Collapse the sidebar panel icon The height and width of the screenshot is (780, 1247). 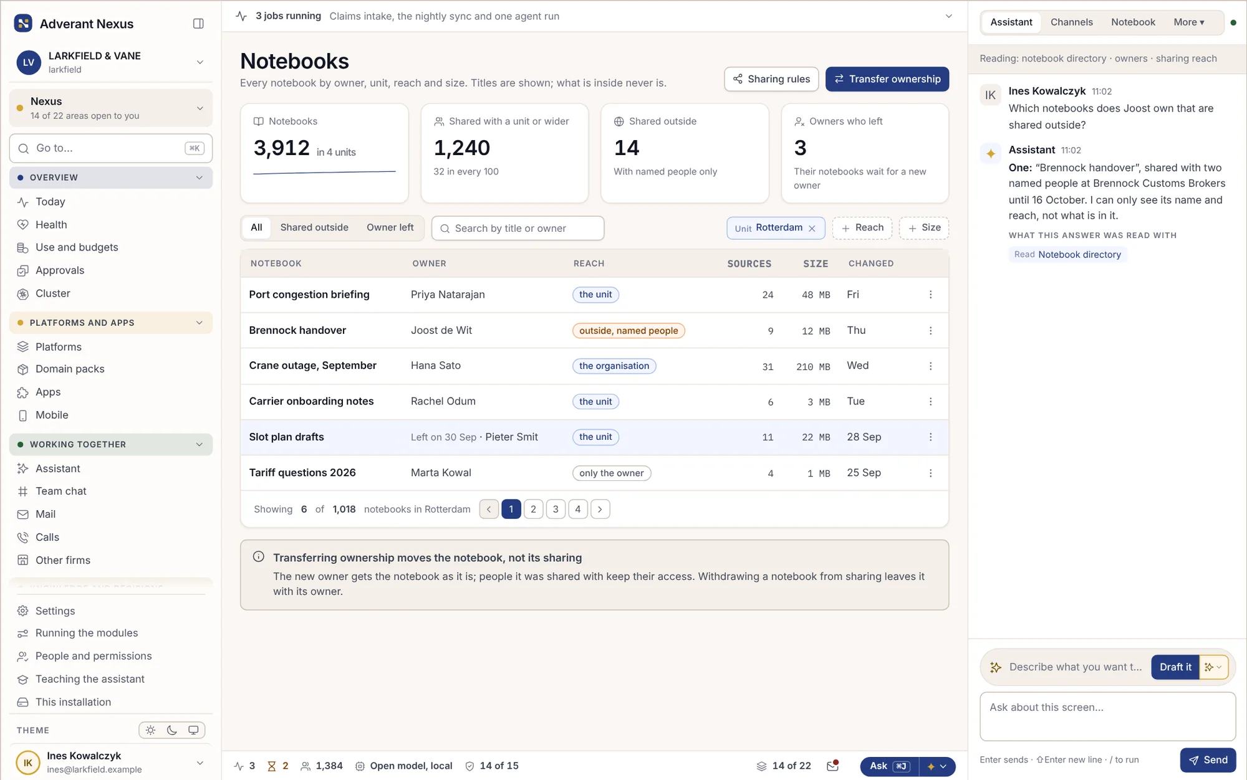click(198, 24)
